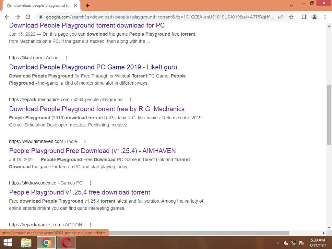
Task: Open Opera browser from taskbar
Action: (66, 243)
